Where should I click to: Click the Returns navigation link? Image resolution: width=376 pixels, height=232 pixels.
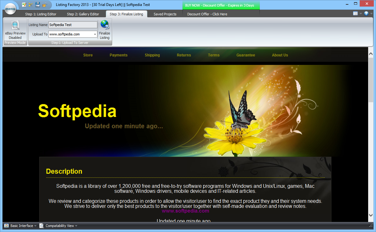[x=184, y=55]
